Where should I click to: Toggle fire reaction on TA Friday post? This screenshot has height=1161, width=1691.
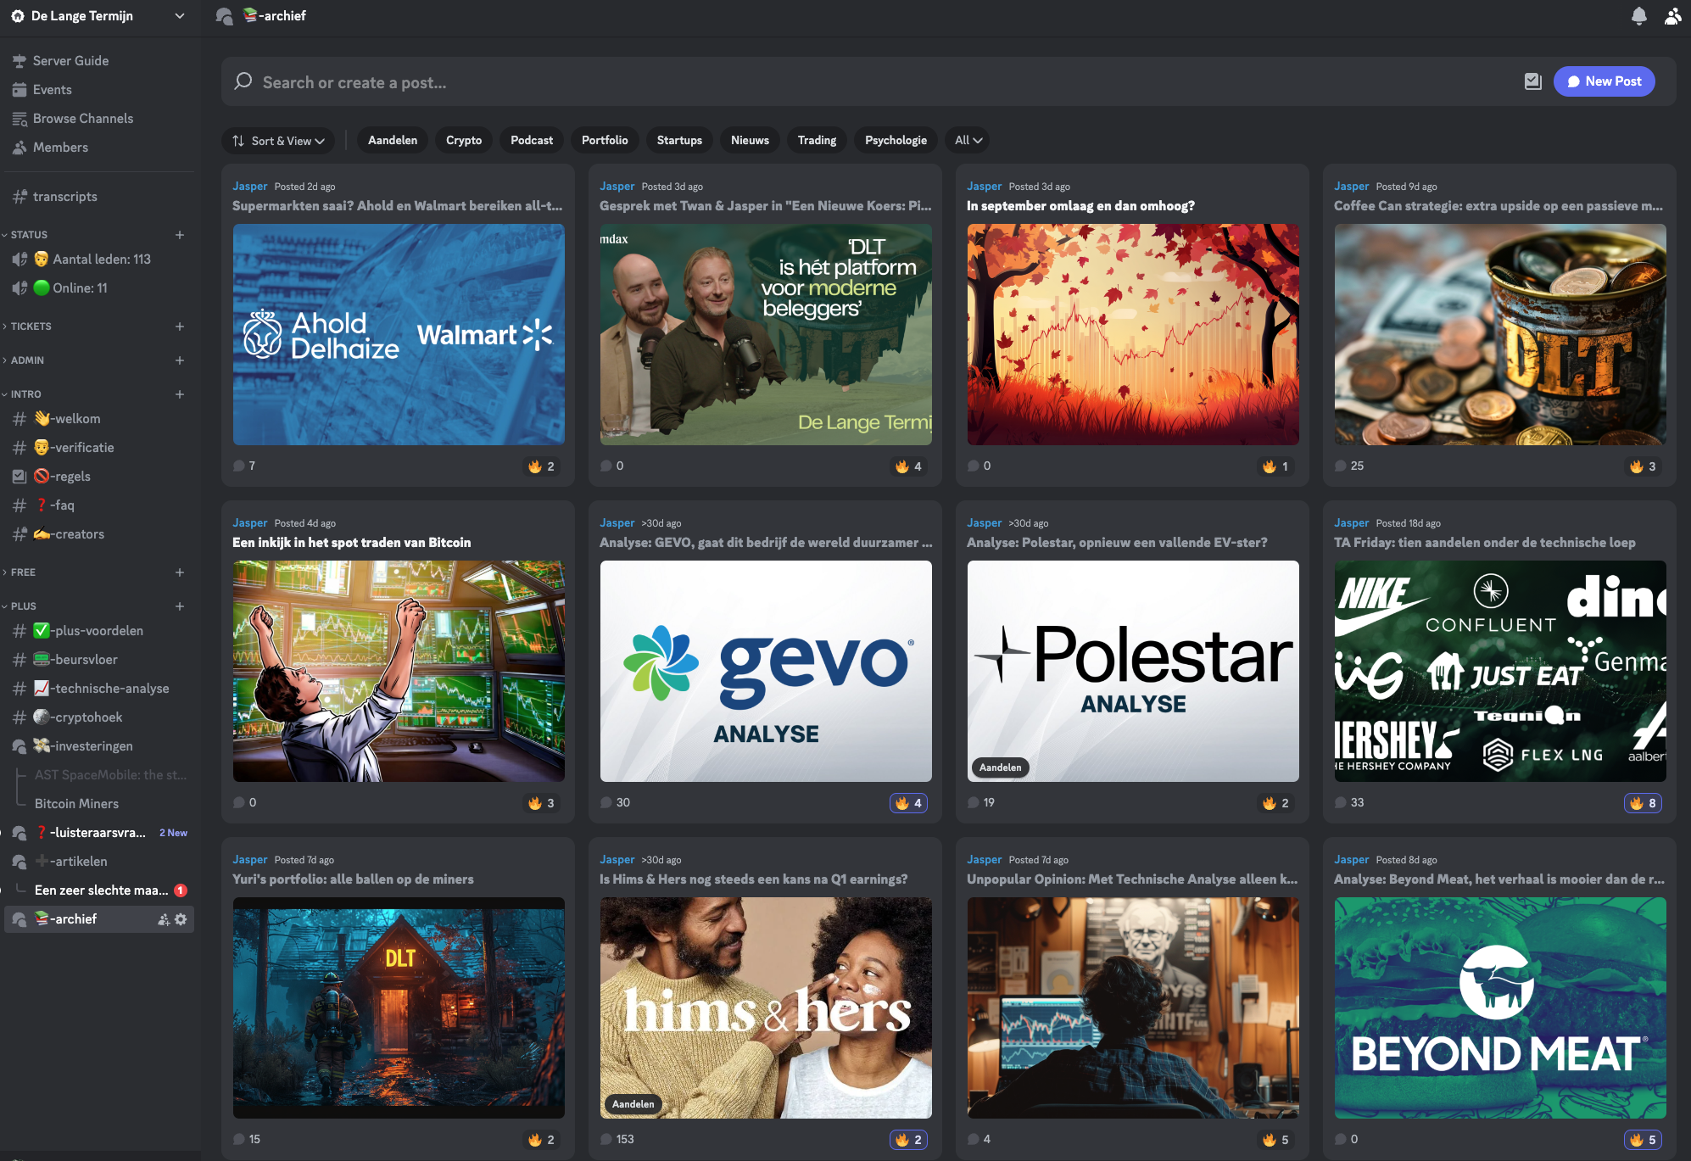[1643, 803]
